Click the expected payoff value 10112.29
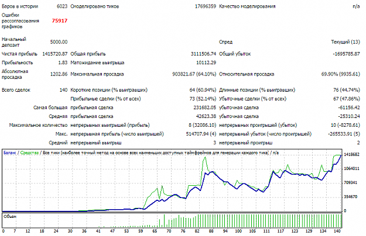366x236 pixels. click(x=206, y=63)
